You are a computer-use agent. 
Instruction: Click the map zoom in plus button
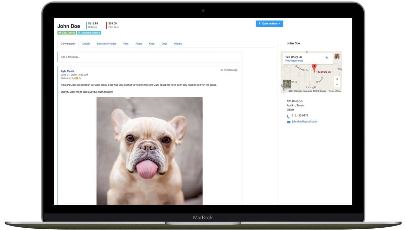point(337,79)
